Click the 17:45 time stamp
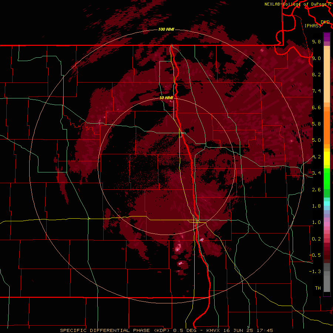Image resolution: width=333 pixels, height=333 pixels. pos(265,330)
